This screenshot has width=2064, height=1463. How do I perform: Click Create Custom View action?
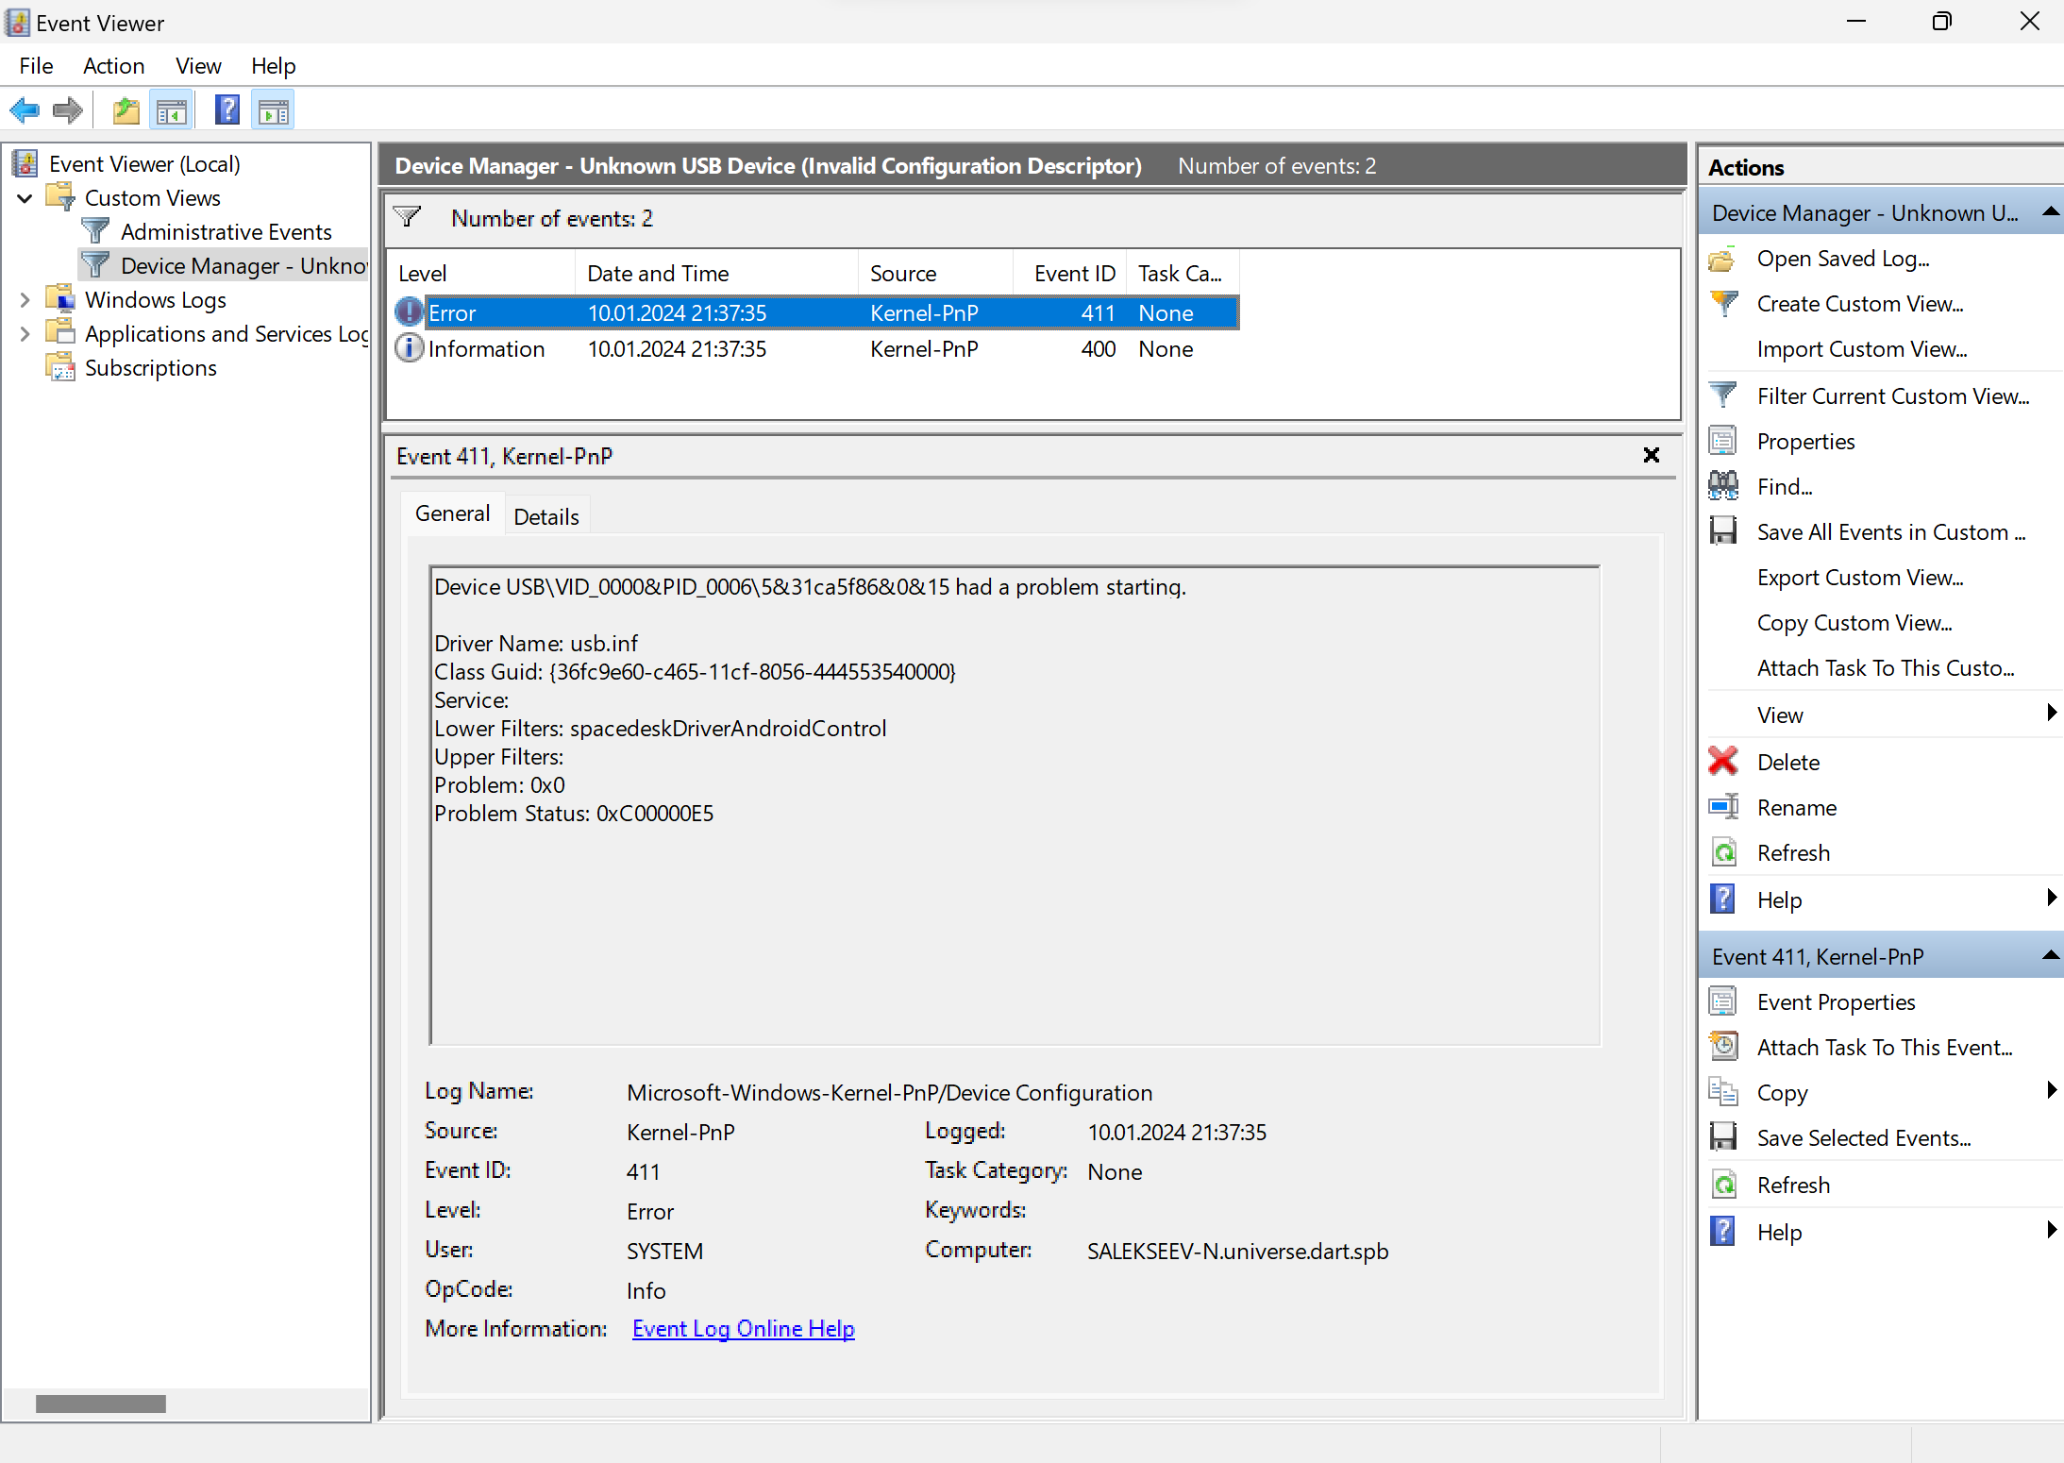click(1859, 304)
